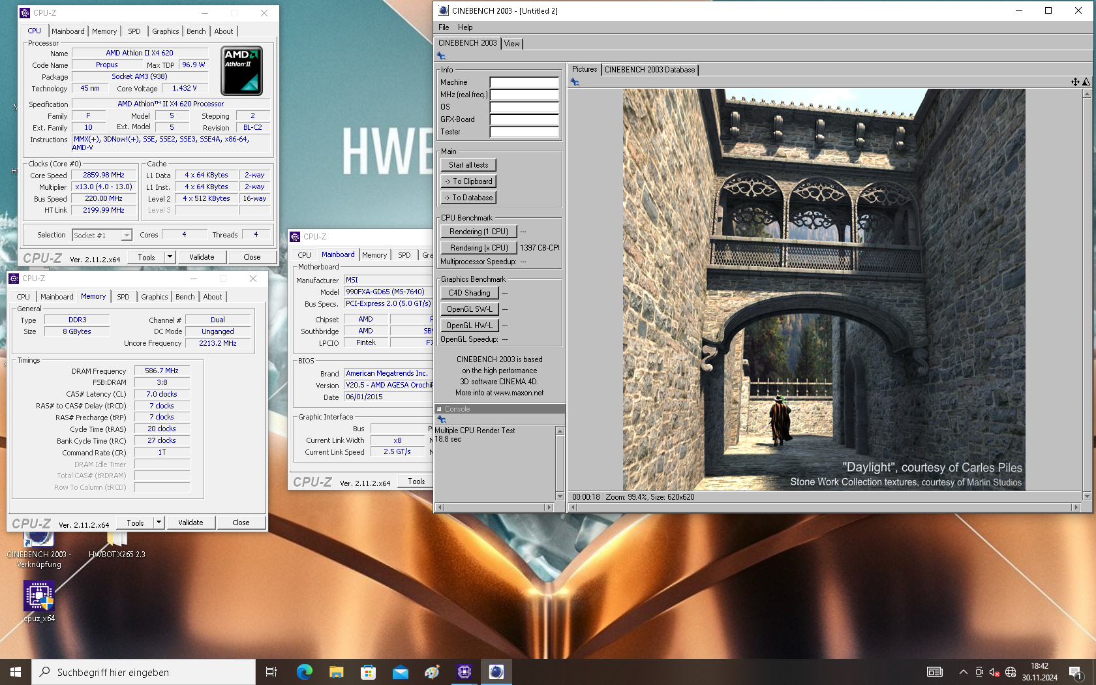Open Microsoft Store from taskbar
The height and width of the screenshot is (685, 1096).
tap(368, 672)
